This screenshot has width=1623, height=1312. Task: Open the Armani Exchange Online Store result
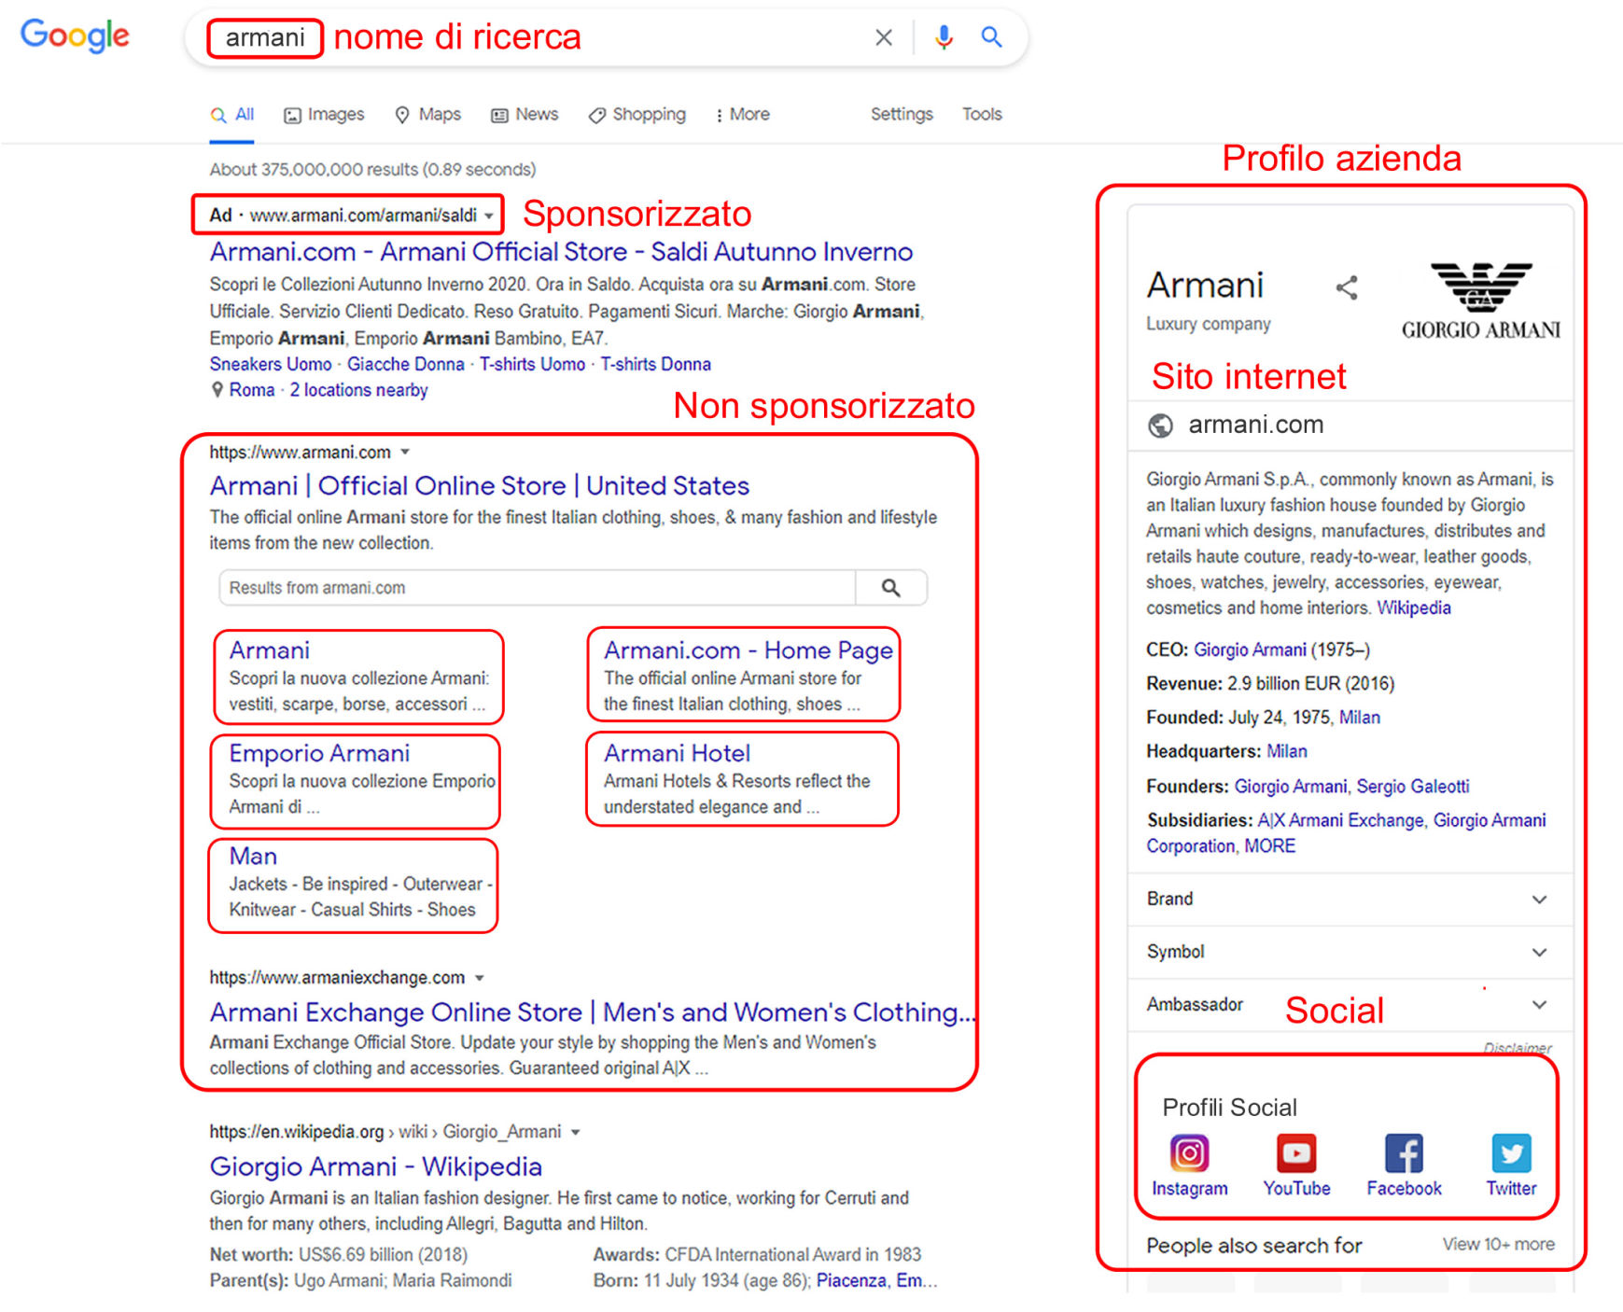pyautogui.click(x=592, y=1012)
